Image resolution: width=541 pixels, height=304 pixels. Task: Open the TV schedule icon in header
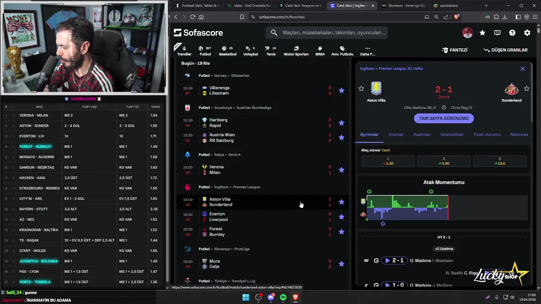pos(497,33)
